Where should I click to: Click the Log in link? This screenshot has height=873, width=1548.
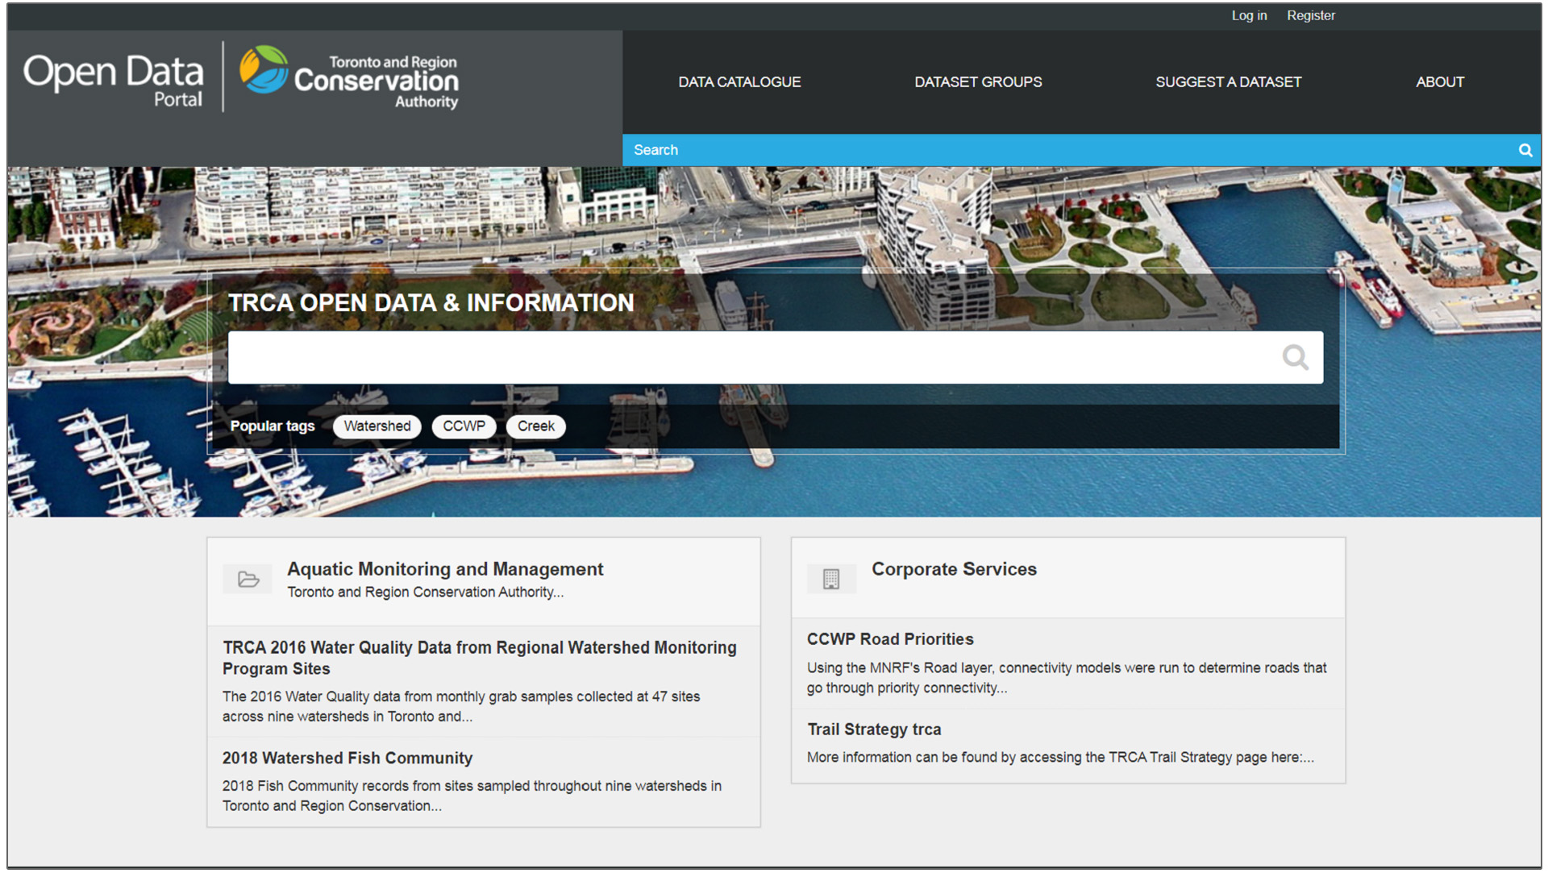pos(1249,15)
